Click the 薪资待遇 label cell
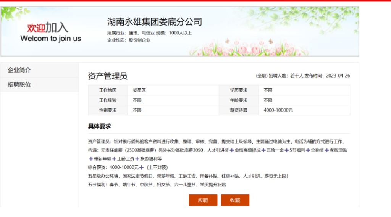391x217 pixels. [239, 110]
